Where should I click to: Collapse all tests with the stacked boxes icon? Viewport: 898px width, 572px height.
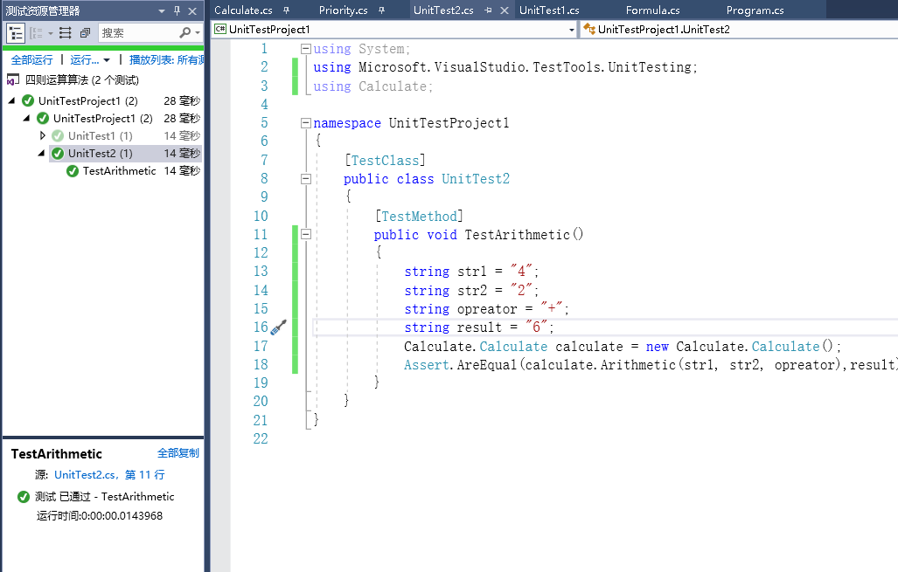[85, 33]
